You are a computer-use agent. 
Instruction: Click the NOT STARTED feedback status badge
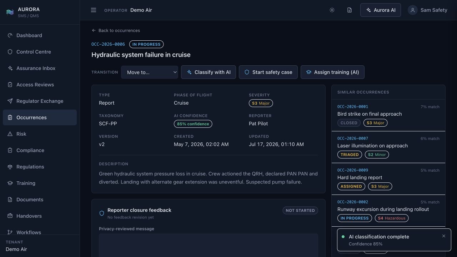(x=300, y=210)
